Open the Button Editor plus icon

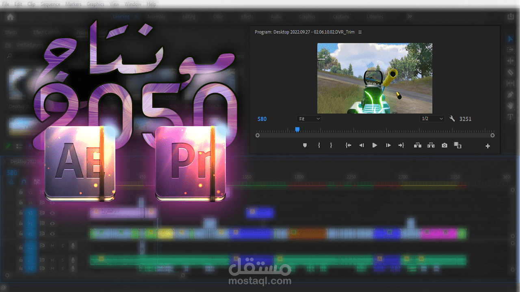click(488, 146)
